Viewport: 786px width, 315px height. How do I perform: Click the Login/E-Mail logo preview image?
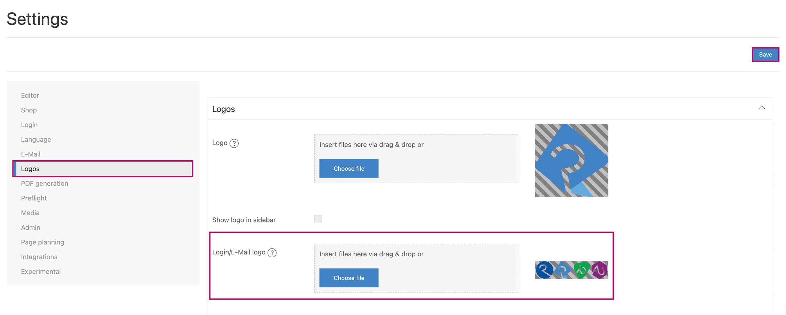571,270
